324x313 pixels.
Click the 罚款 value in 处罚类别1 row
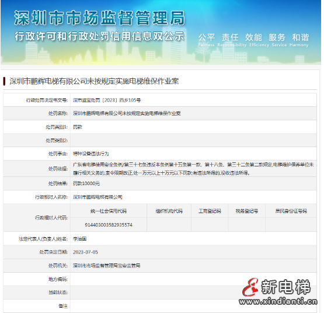pyautogui.click(x=78, y=127)
